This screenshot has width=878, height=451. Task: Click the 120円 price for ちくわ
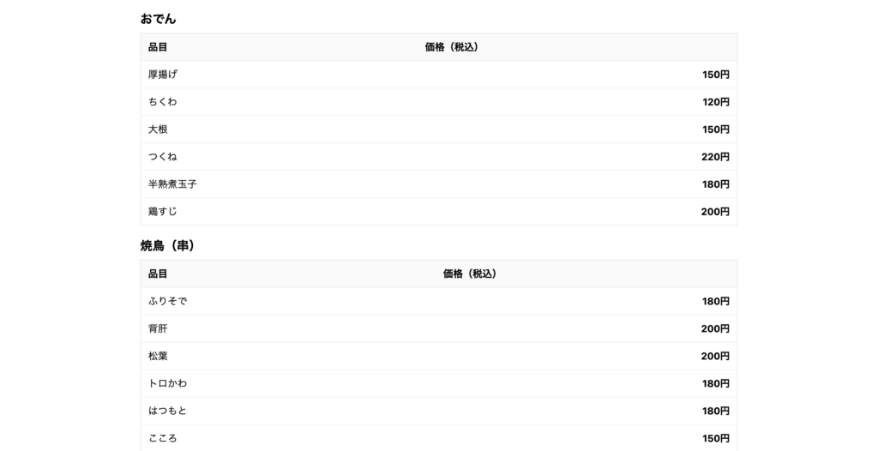point(715,102)
